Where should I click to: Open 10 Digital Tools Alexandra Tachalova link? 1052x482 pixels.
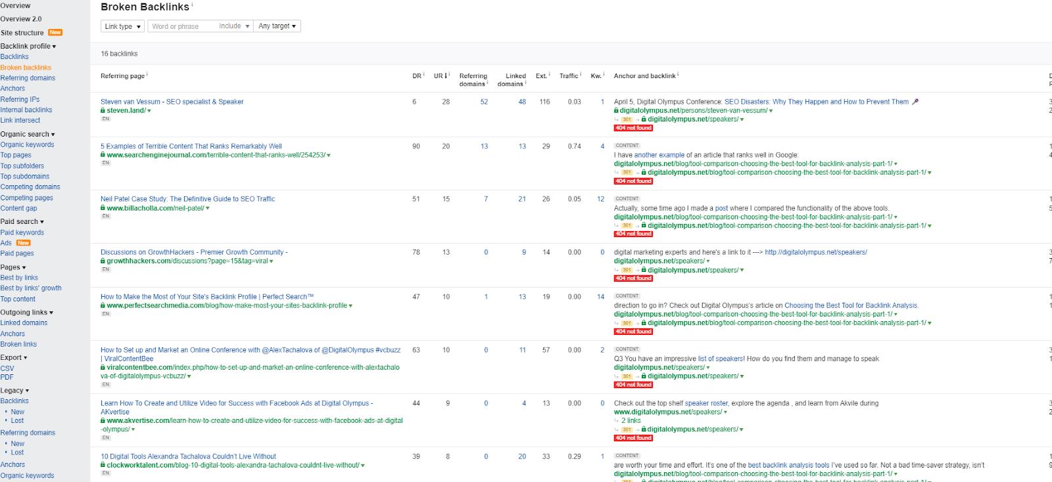point(188,456)
